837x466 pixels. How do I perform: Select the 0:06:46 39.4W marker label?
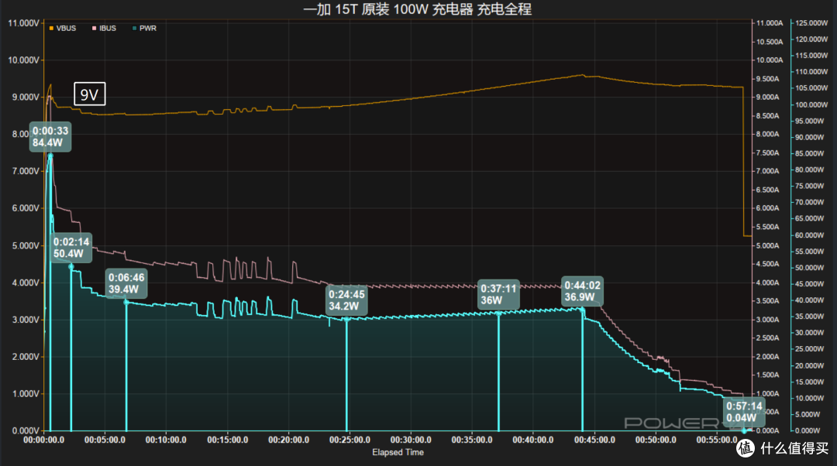pyautogui.click(x=126, y=283)
